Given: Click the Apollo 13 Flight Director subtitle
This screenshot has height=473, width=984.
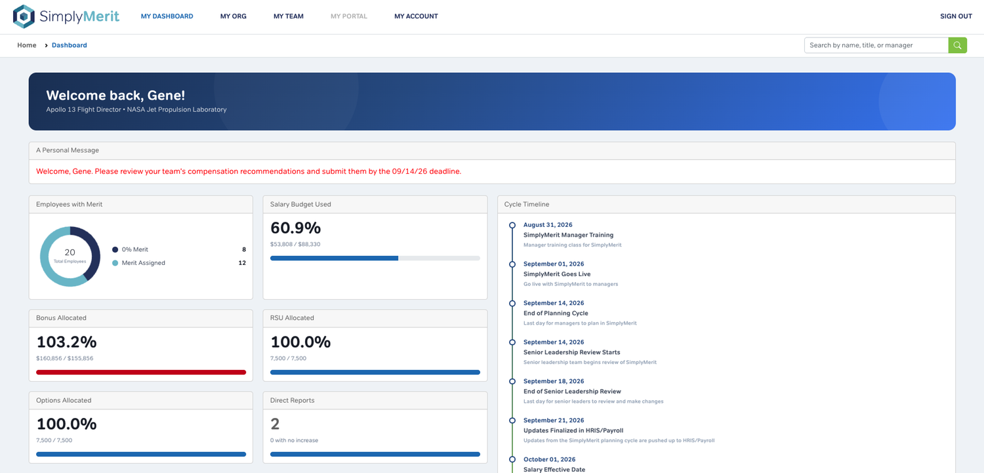Looking at the screenshot, I should click(136, 110).
